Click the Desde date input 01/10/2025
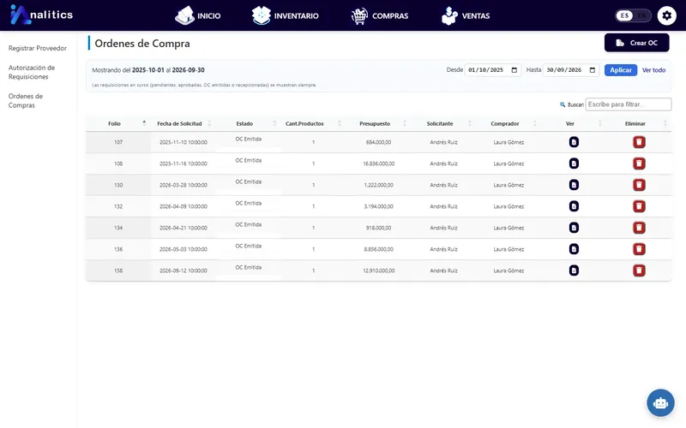Image resolution: width=686 pixels, height=428 pixels. pos(492,70)
